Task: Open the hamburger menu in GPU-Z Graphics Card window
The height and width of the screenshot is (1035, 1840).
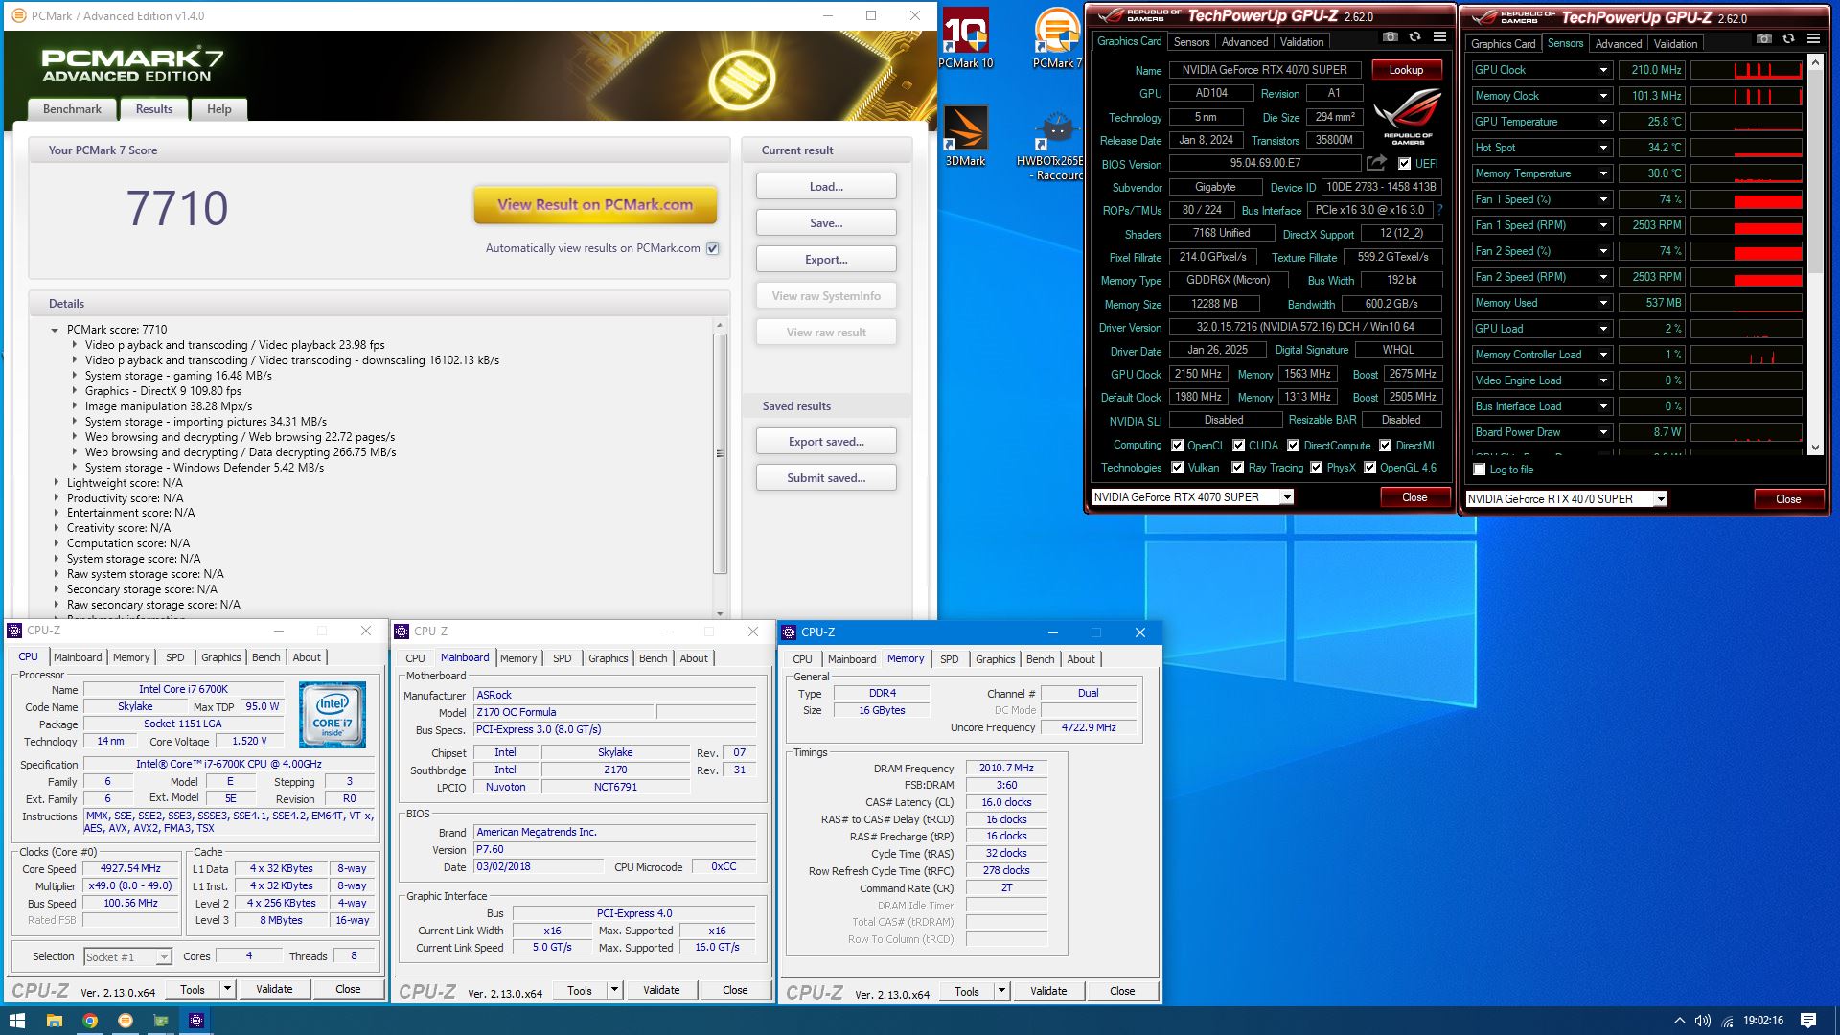Action: tap(1439, 37)
